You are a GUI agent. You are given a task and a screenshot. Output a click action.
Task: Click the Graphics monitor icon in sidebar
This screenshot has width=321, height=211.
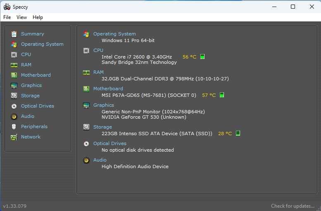(x=14, y=85)
